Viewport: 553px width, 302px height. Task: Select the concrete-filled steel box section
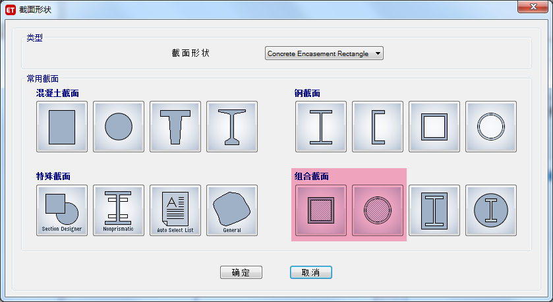point(321,210)
